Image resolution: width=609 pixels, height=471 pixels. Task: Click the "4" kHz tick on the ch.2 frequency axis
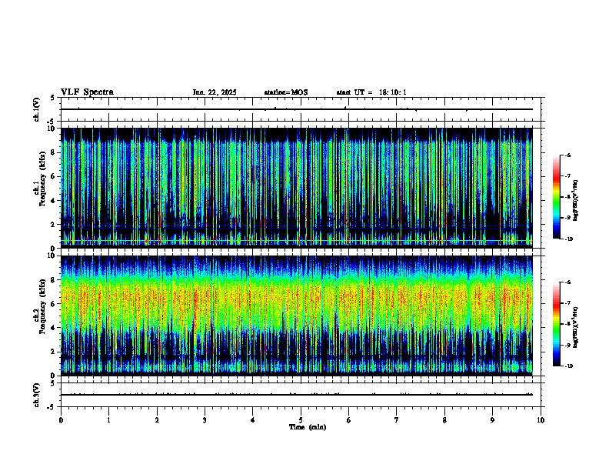point(54,328)
